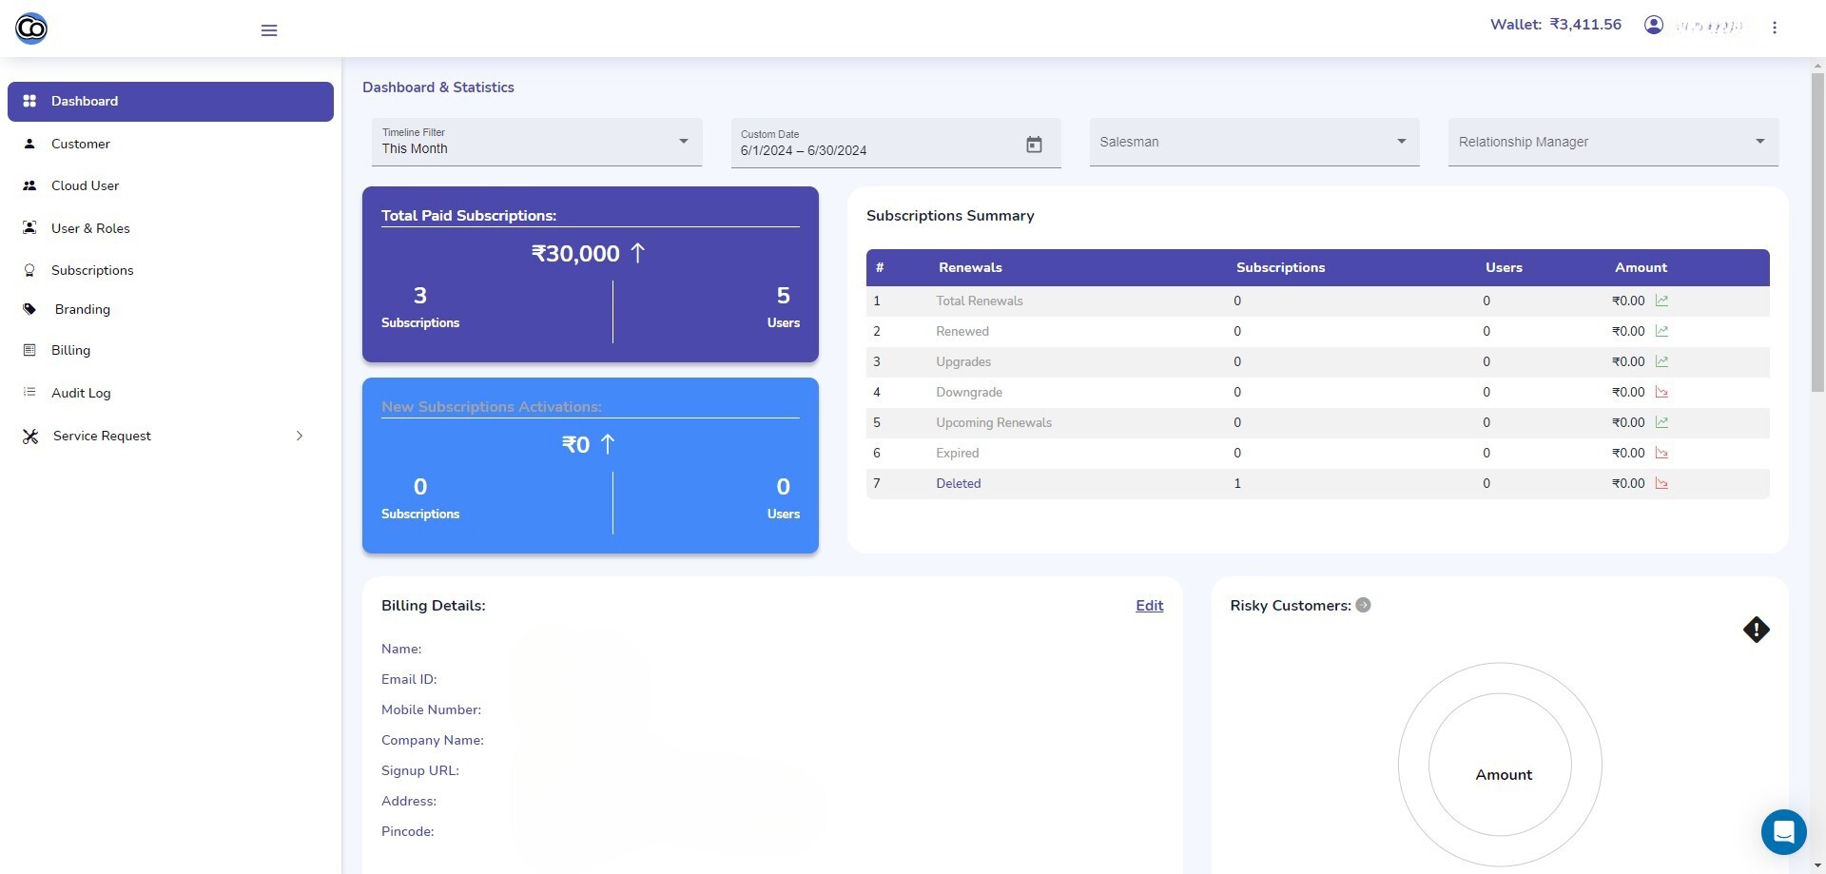Click the page vertical scrollbar thumb

1817,231
